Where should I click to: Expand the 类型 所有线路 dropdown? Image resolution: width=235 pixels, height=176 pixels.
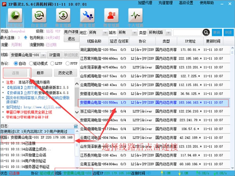coord(168,32)
